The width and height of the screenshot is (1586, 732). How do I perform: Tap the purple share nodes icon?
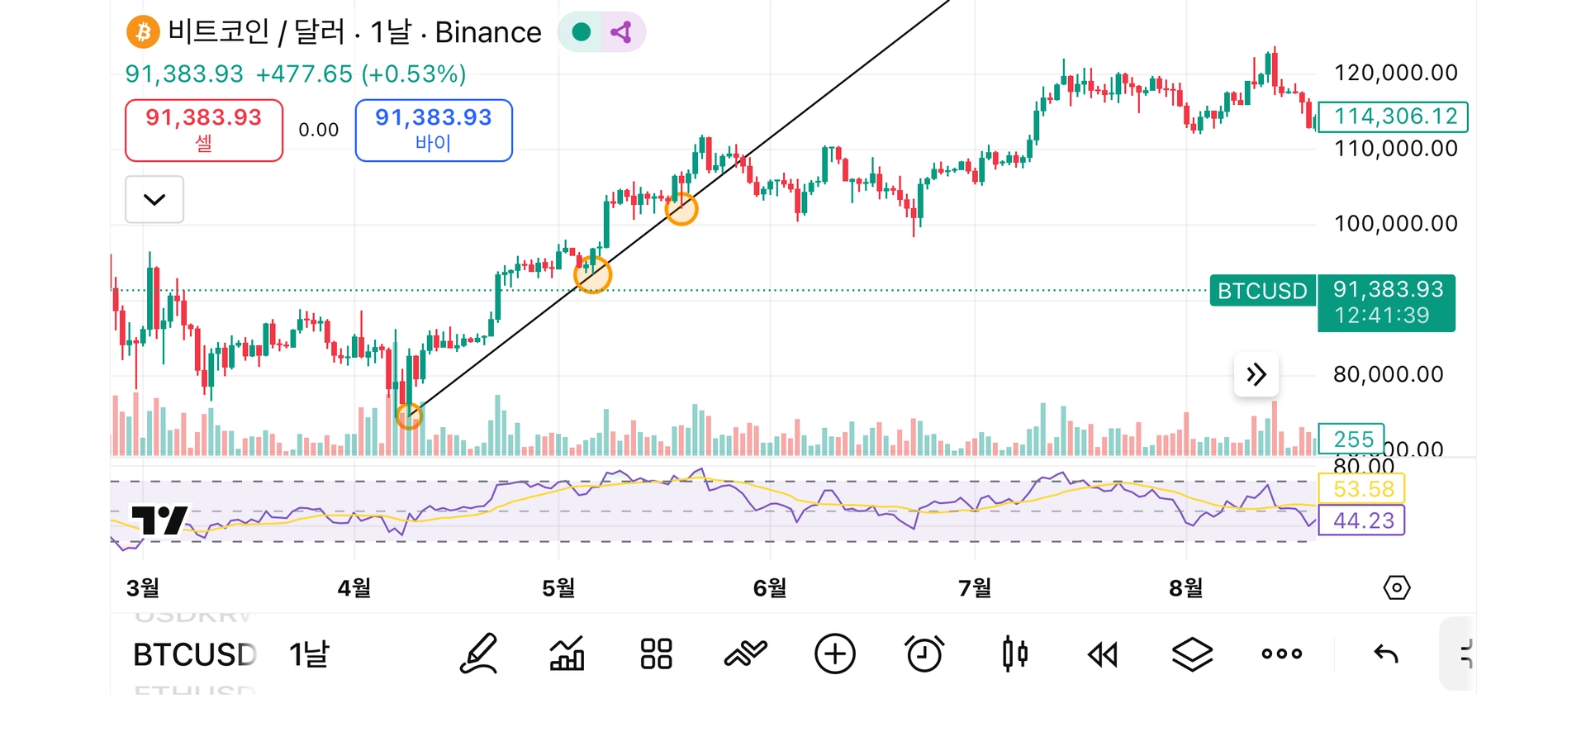point(621,32)
